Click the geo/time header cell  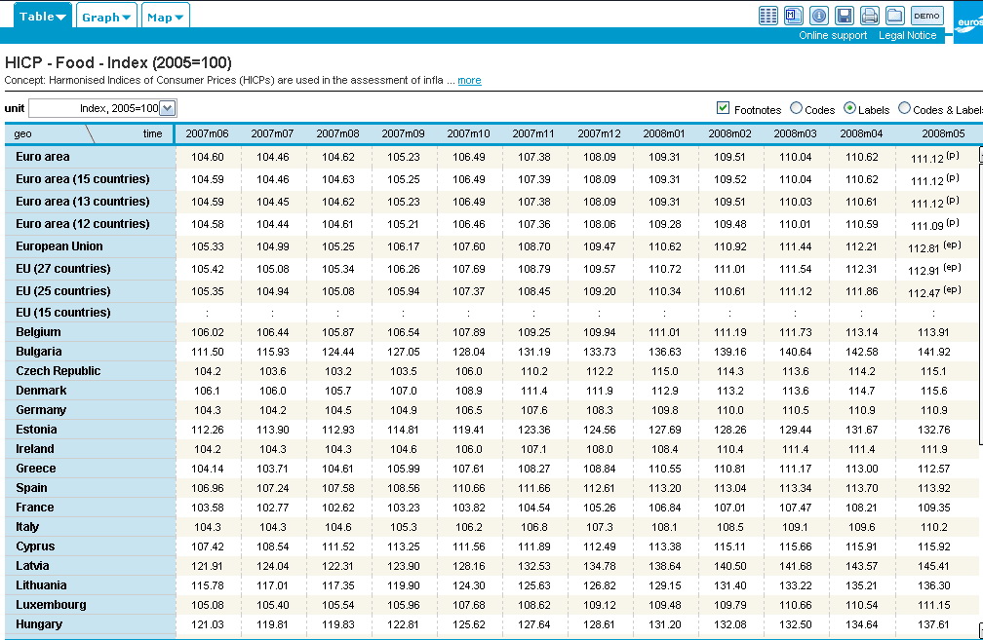(89, 133)
